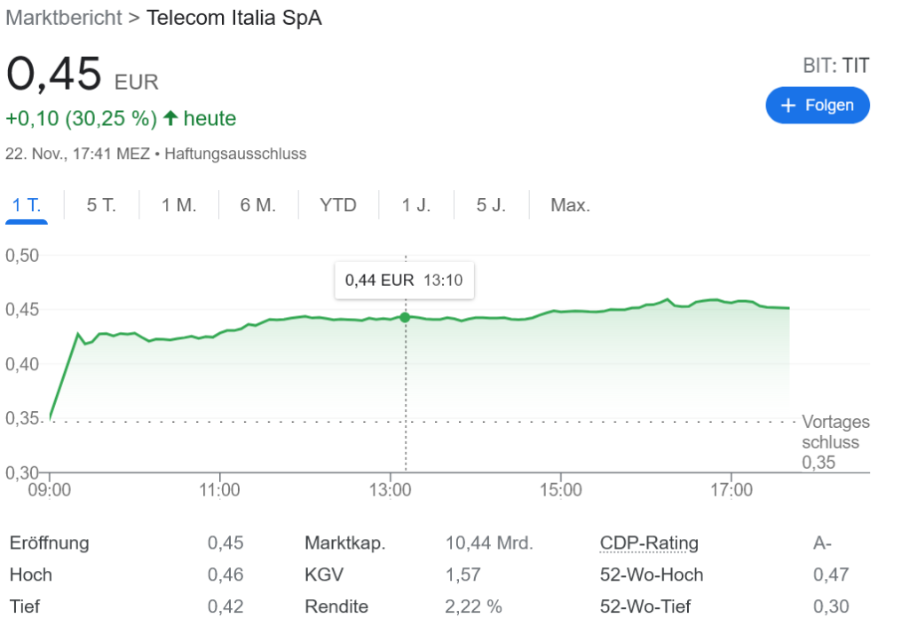909x634 pixels.
Task: View the 1 J. price chart
Action: pyautogui.click(x=415, y=205)
